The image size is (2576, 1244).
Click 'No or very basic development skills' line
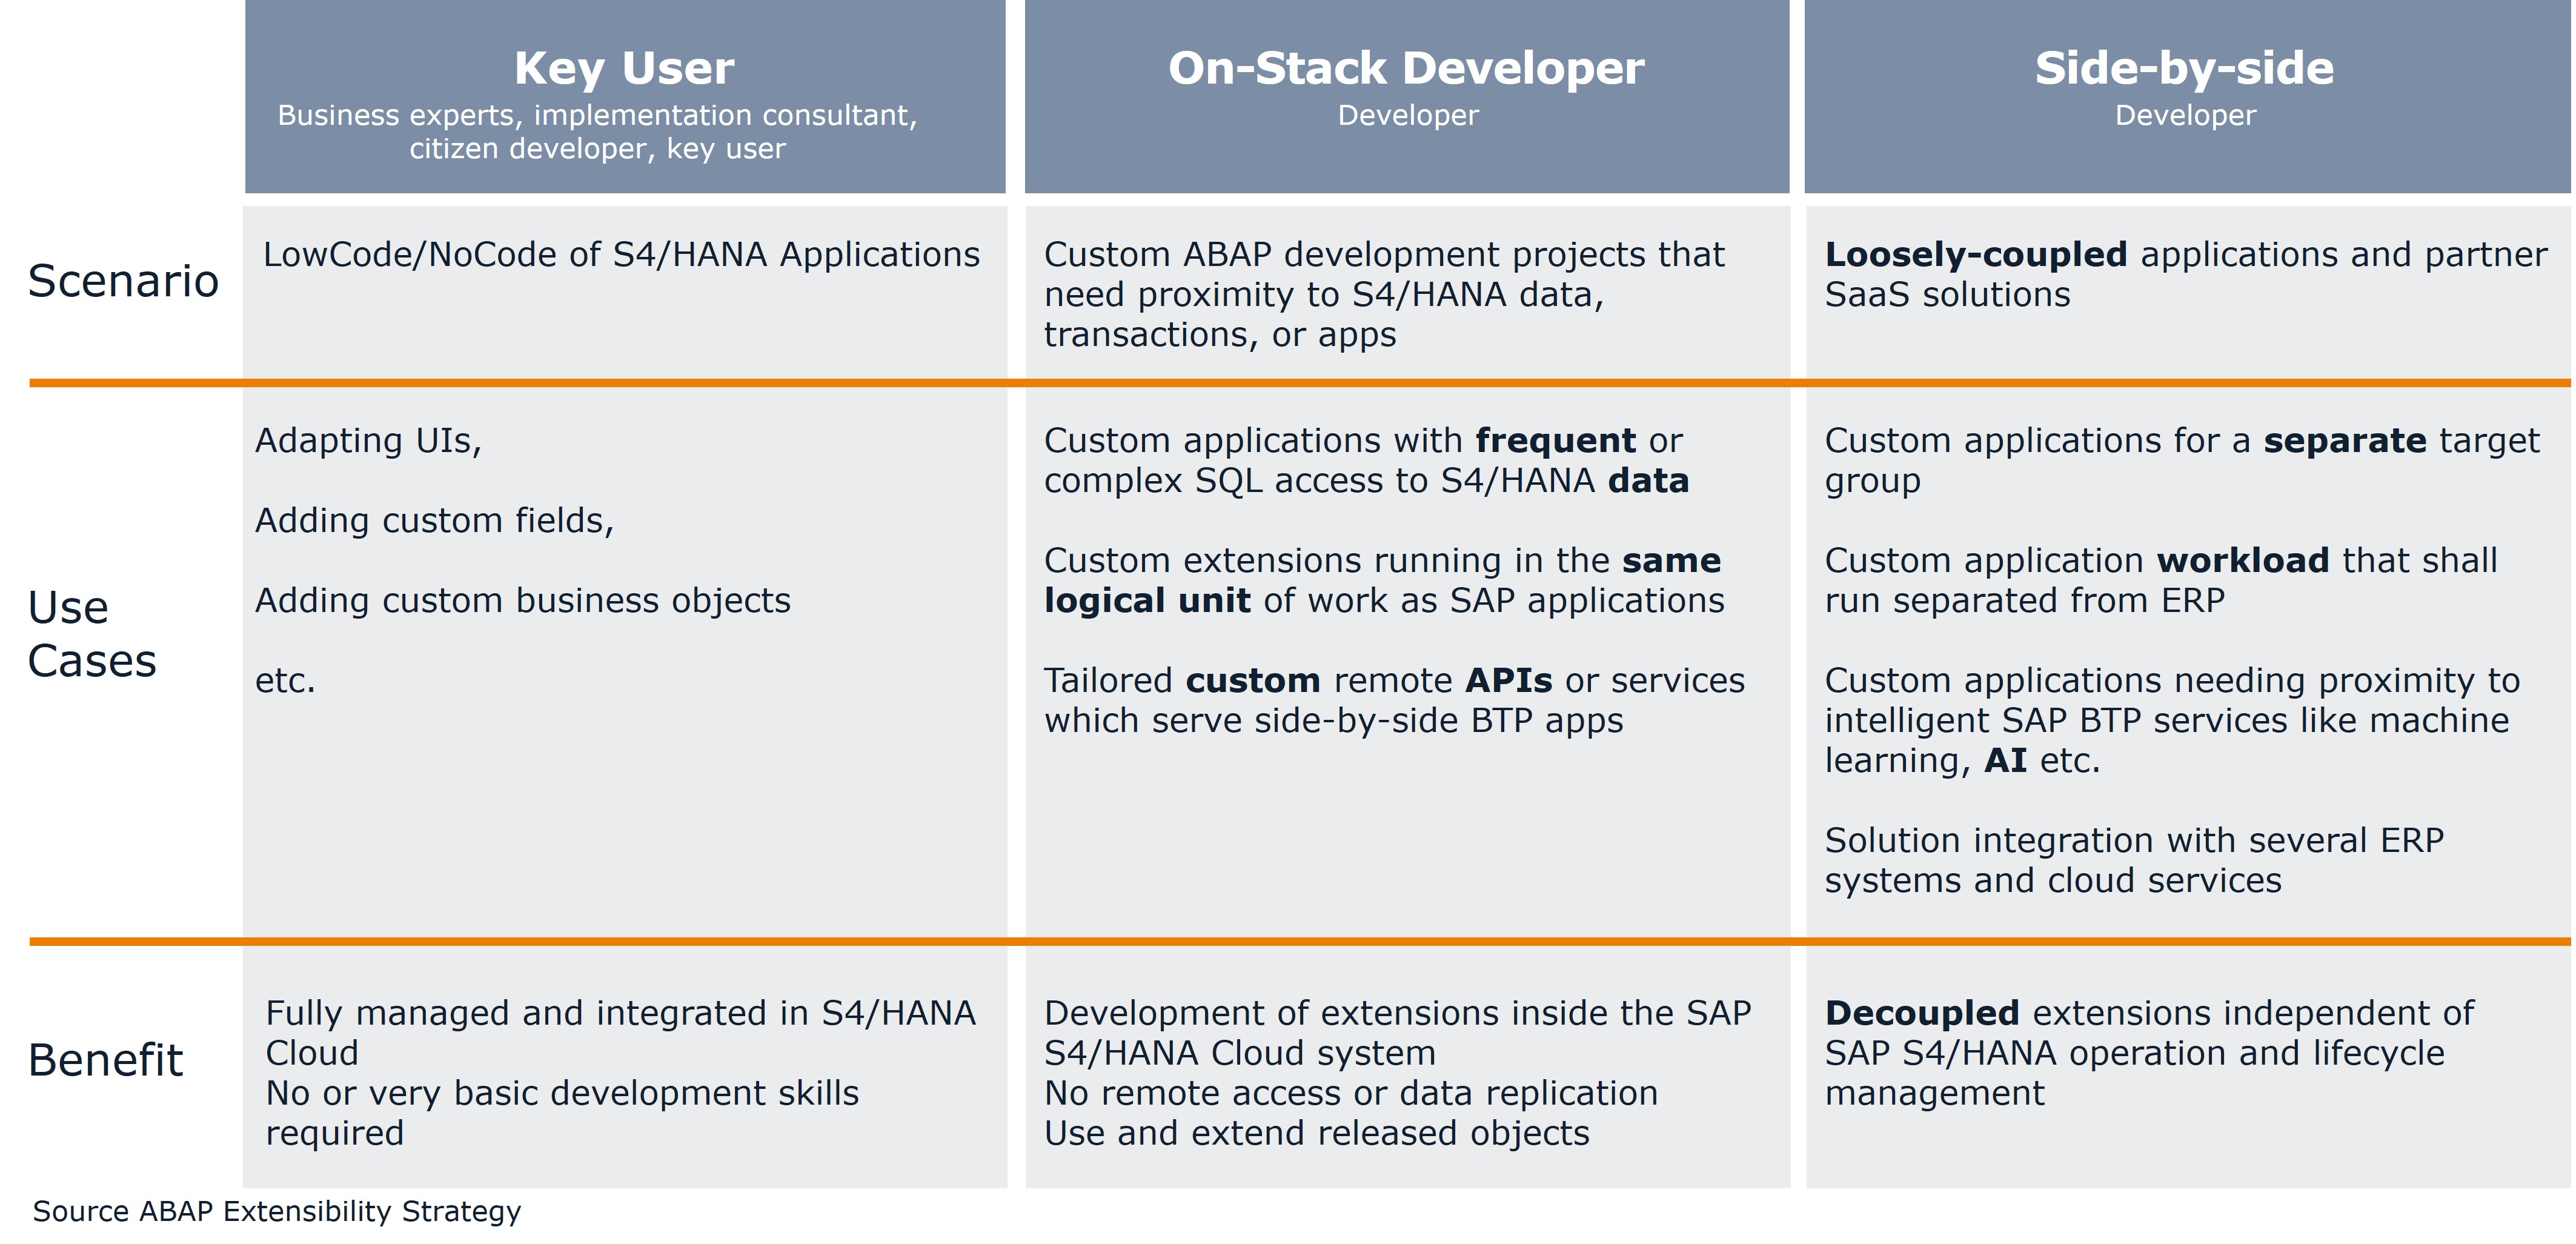(x=562, y=1094)
